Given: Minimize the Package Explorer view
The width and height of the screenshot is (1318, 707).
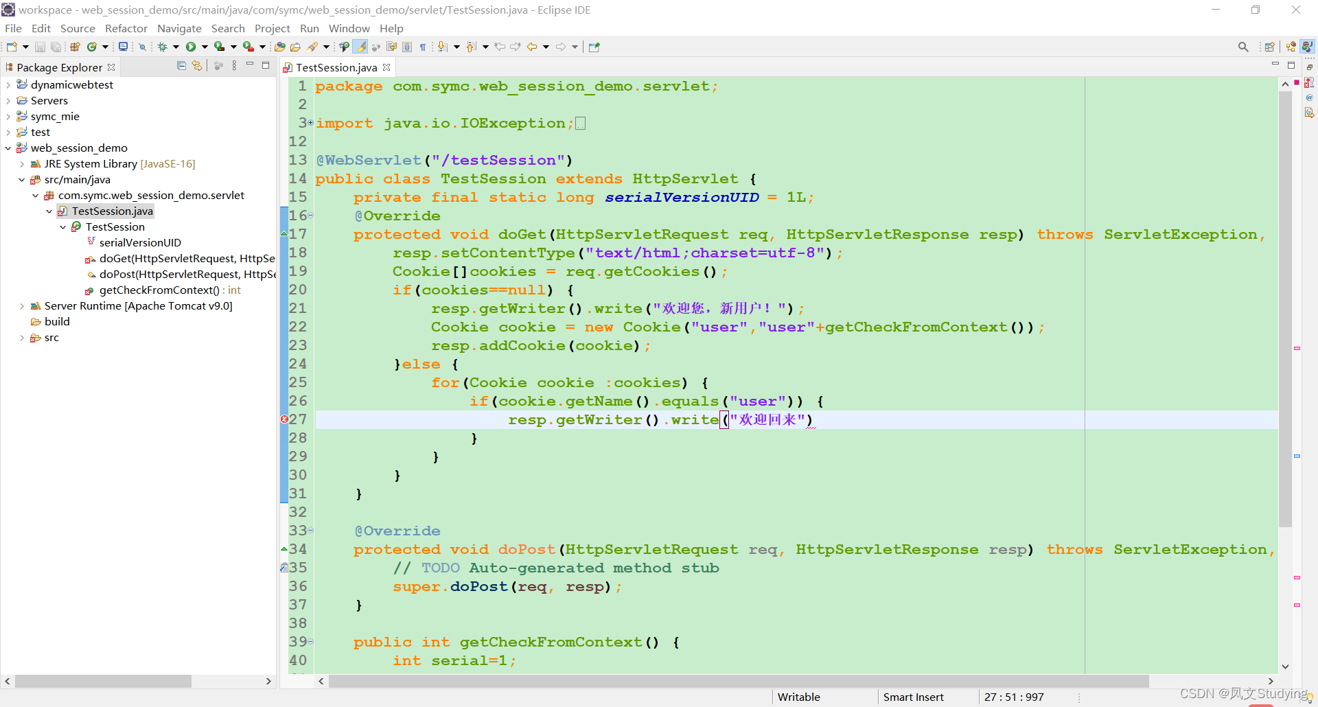Looking at the screenshot, I should [x=250, y=65].
